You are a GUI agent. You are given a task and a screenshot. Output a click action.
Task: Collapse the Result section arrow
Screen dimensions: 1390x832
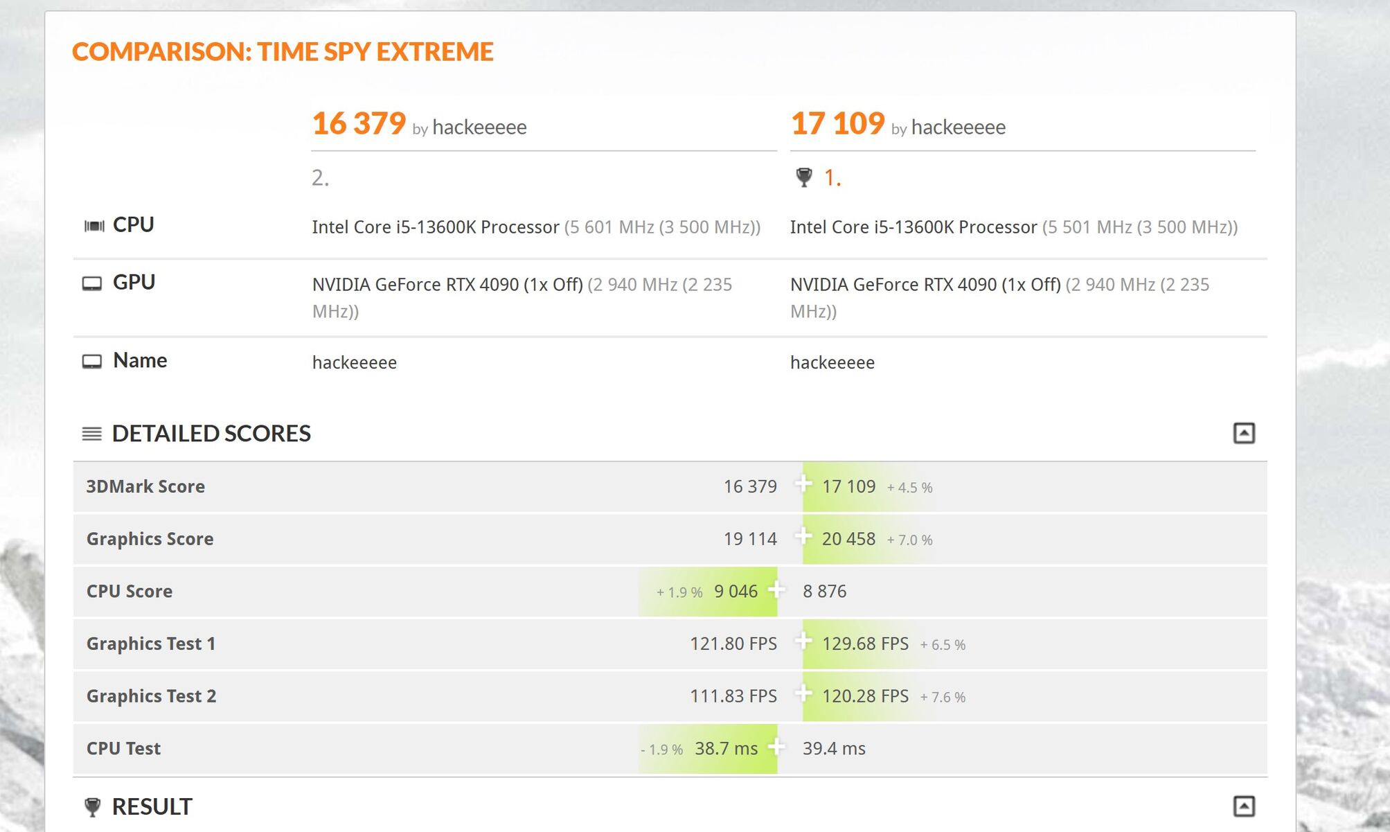pyautogui.click(x=1243, y=806)
